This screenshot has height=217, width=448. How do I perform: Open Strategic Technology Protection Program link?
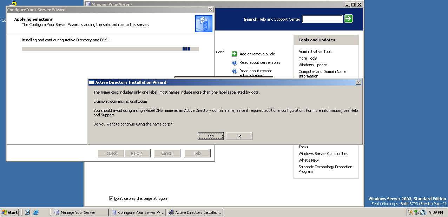[325, 169]
